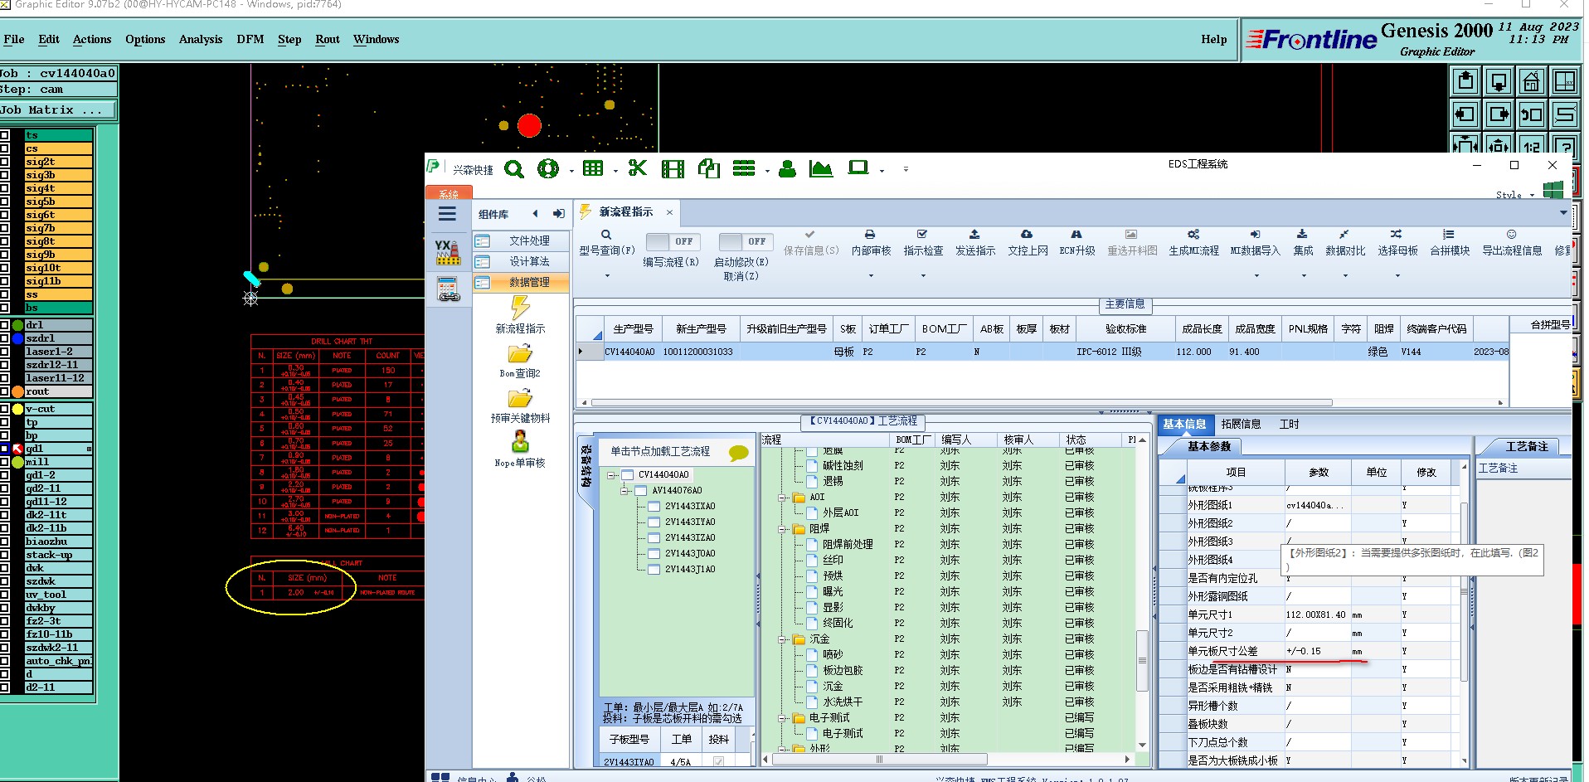The image size is (1589, 782).
Task: Click the Genesis home view icon
Action: click(x=1531, y=81)
